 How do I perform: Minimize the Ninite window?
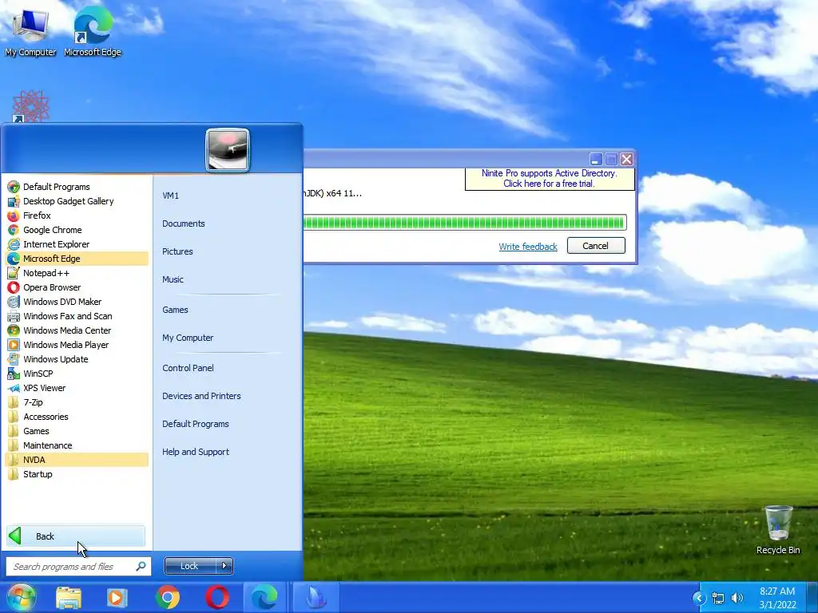pyautogui.click(x=596, y=159)
